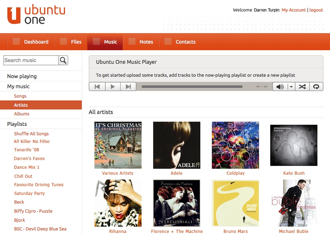Show the Albums list
This screenshot has height=235, width=330.
(22, 114)
